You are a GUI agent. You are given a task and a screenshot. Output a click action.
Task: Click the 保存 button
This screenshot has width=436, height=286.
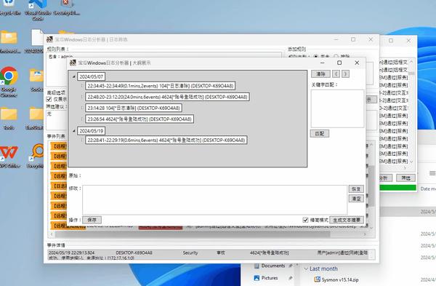click(x=92, y=220)
